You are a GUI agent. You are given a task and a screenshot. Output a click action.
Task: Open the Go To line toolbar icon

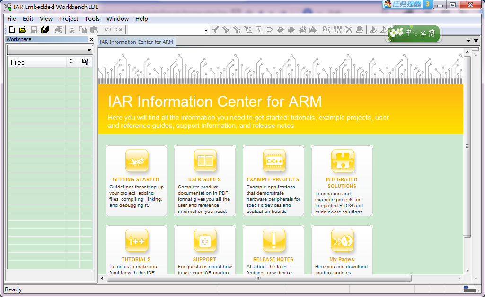[x=258, y=30]
